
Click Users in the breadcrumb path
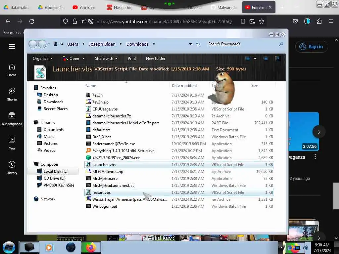click(x=73, y=44)
